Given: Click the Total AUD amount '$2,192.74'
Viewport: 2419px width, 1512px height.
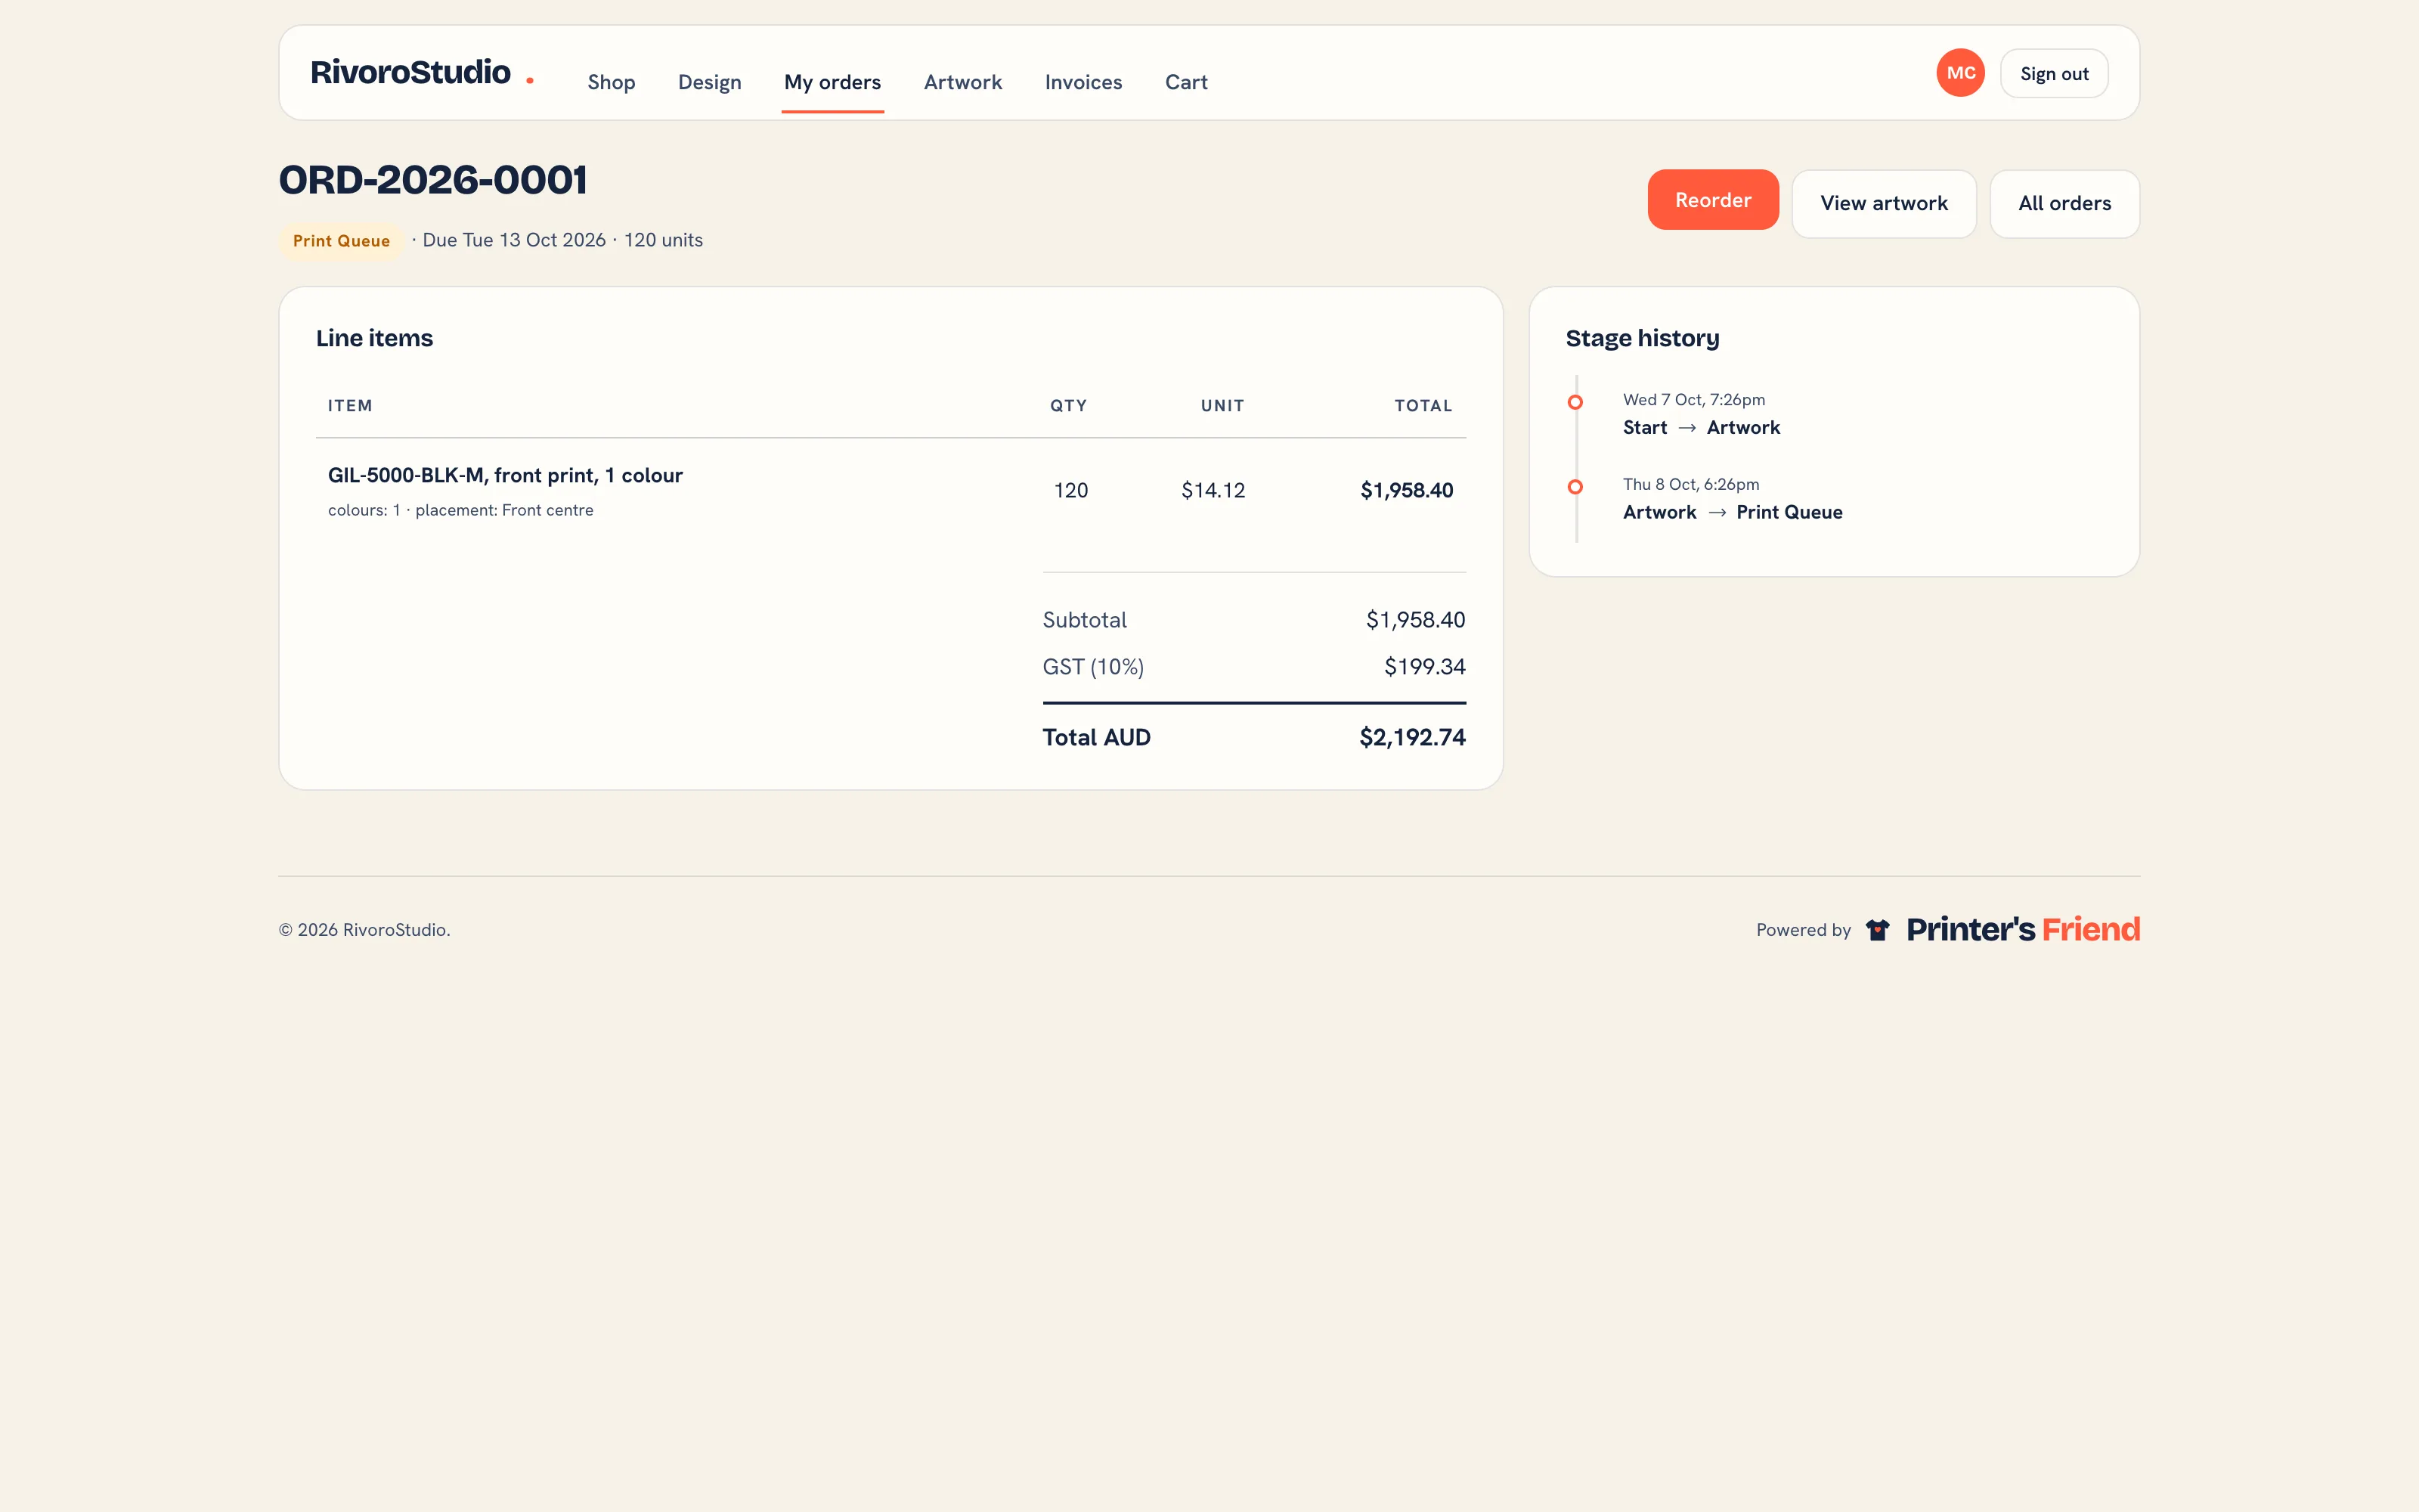Looking at the screenshot, I should (1412, 738).
